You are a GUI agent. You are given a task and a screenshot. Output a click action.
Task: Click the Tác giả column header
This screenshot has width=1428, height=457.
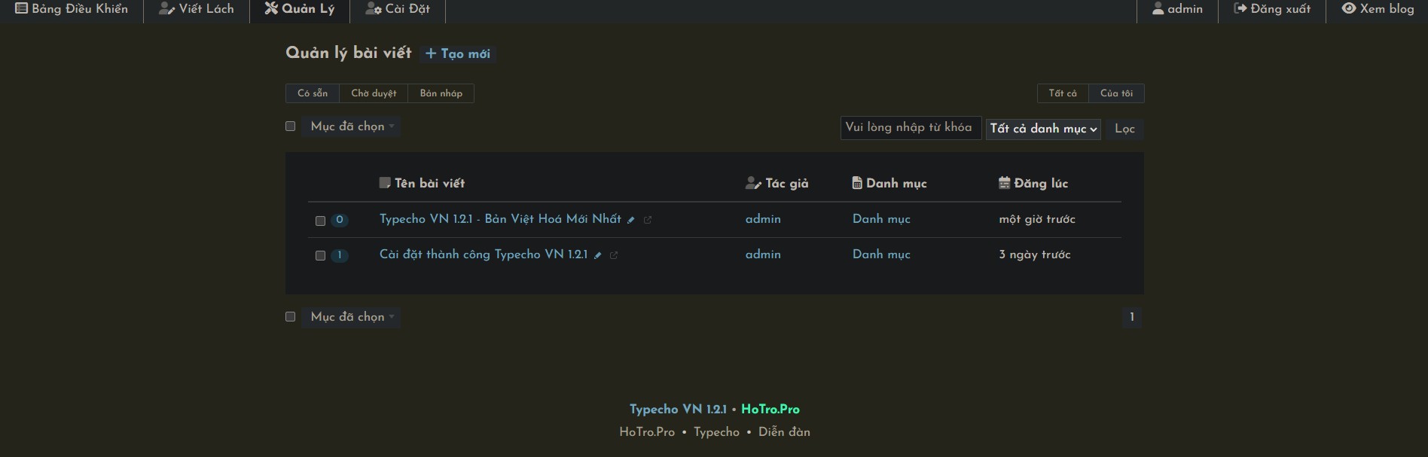pyautogui.click(x=777, y=183)
